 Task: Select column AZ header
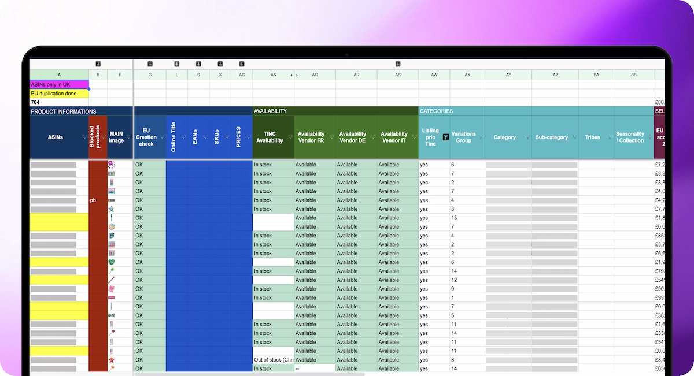point(555,75)
